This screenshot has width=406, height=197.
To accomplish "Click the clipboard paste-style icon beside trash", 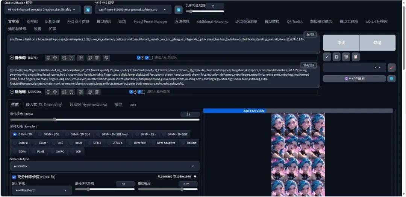I will pyautogui.click(x=356, y=57).
